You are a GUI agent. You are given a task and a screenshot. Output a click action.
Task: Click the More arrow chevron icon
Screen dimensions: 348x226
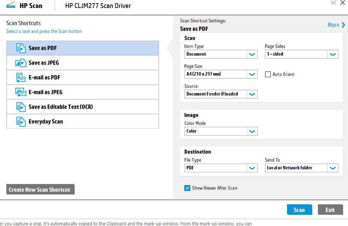[x=343, y=25]
